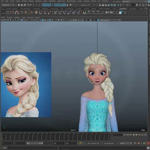Toggle the lock selection padlock icon
150x150 pixels.
click(67, 5)
